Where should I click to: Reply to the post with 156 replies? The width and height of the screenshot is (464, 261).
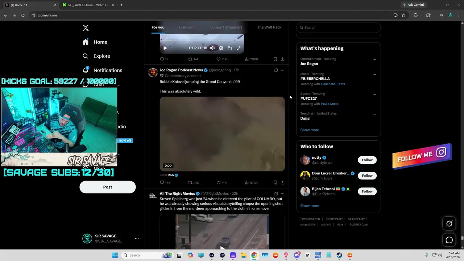click(165, 183)
